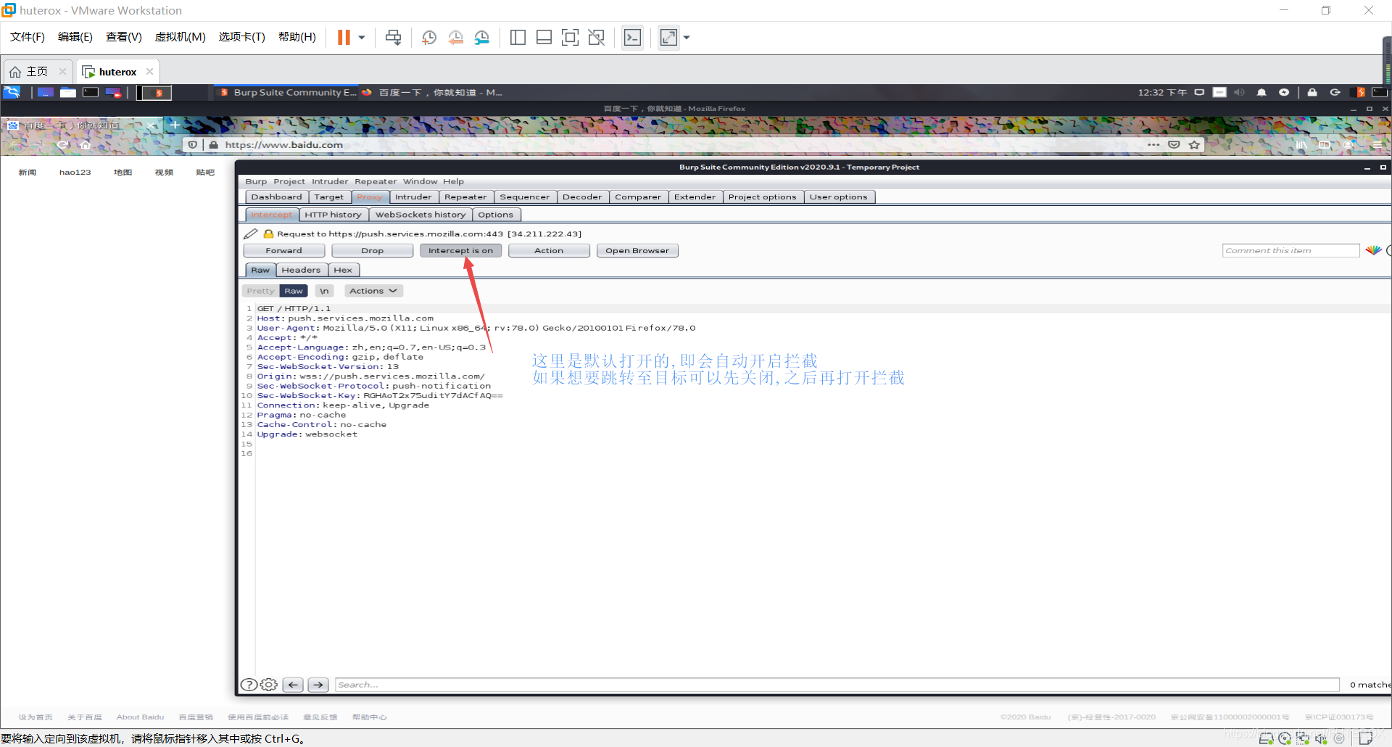1392x747 pixels.
Task: Click the Action button
Action: [x=549, y=250]
